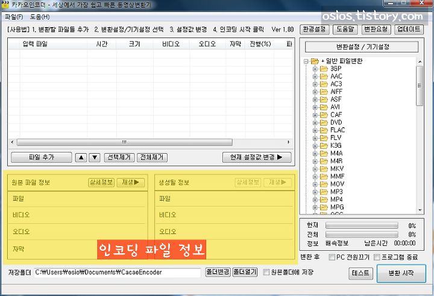434x296 pixels.
Task: Toggle 원본폴더에 저장 checkbox
Action: (266, 272)
